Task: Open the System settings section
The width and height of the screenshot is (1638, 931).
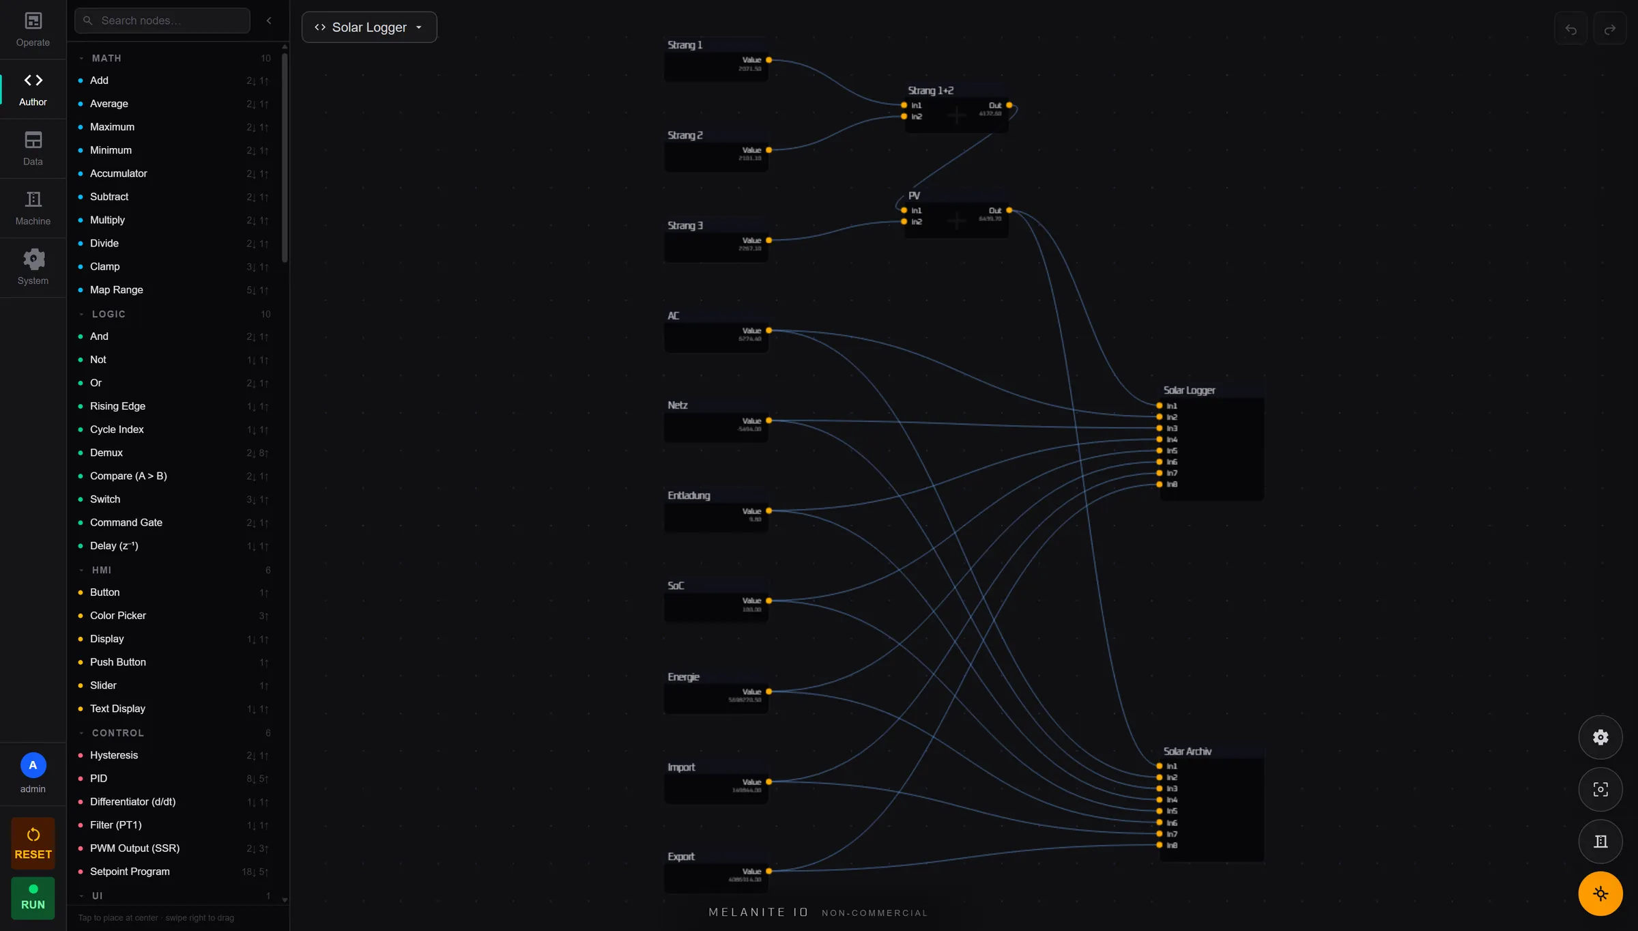Action: (33, 268)
